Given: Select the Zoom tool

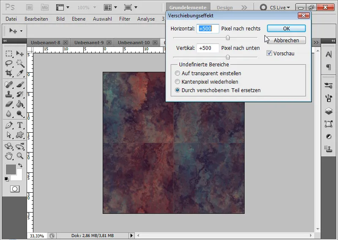Looking at the screenshot, I should 20,156.
